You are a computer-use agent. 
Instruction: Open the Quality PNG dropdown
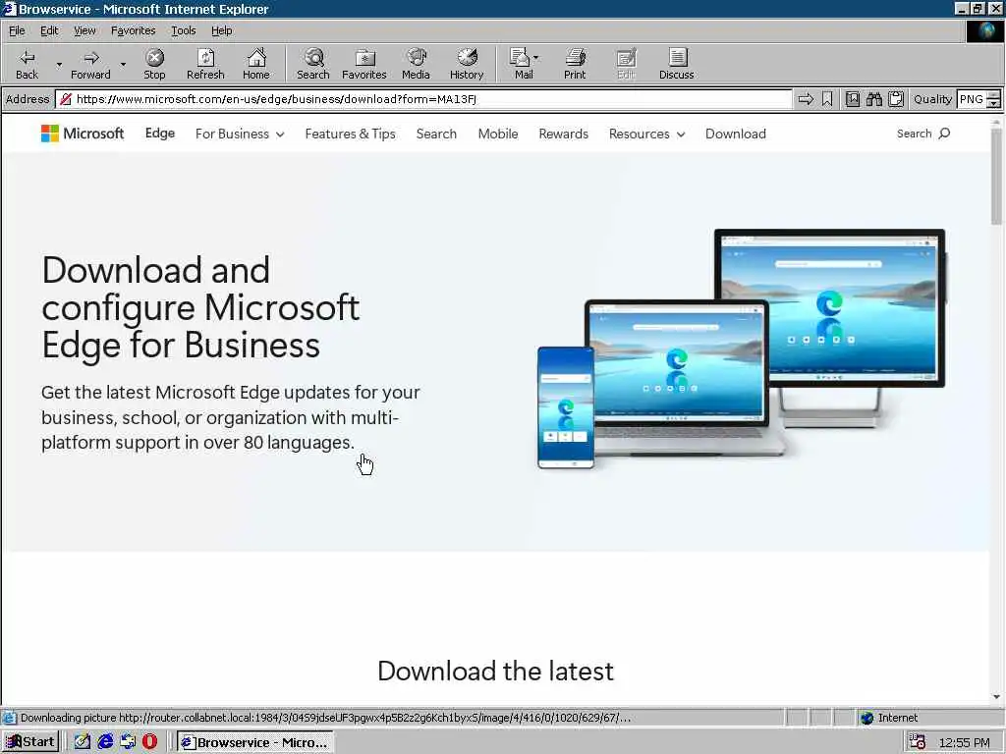(993, 99)
